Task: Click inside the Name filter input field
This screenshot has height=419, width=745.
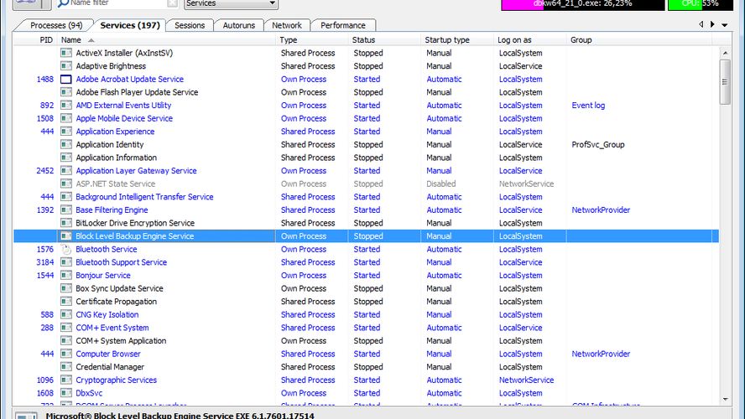Action: 117,3
